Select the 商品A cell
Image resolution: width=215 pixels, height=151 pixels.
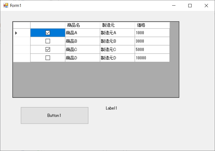point(82,33)
